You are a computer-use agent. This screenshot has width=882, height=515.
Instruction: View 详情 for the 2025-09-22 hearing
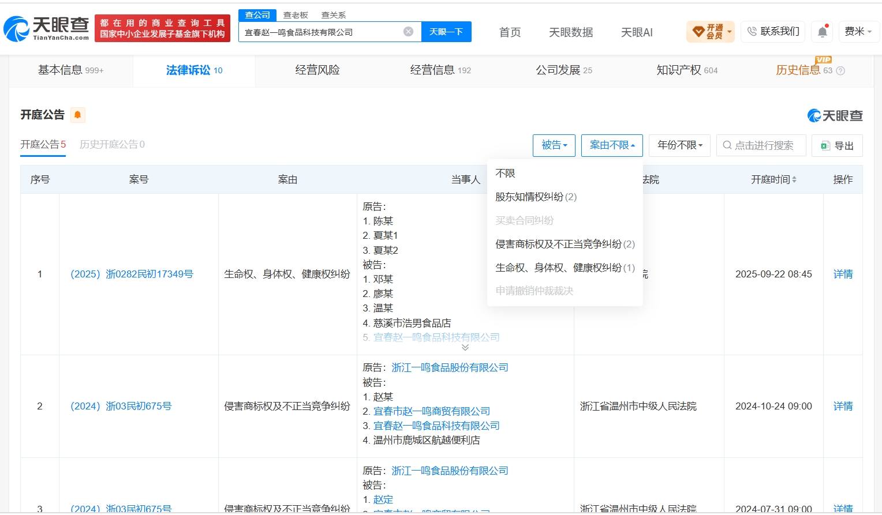tap(843, 274)
